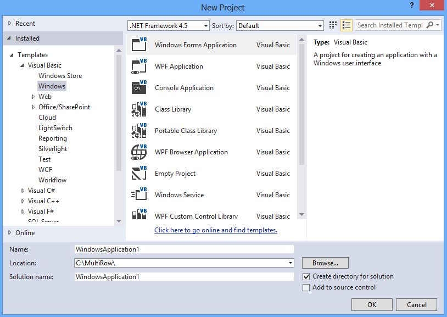Select the Class Library template name

pyautogui.click(x=173, y=109)
